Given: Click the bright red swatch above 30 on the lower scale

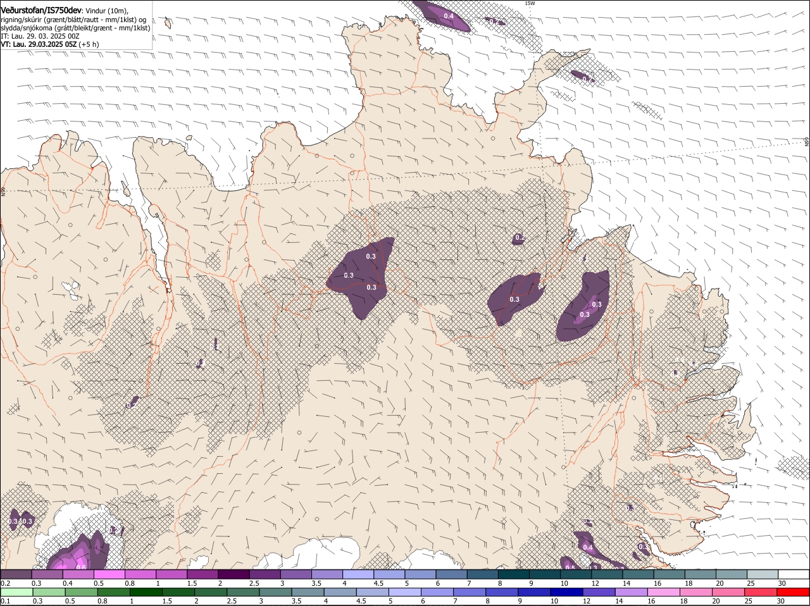Looking at the screenshot, I should [x=793, y=592].
